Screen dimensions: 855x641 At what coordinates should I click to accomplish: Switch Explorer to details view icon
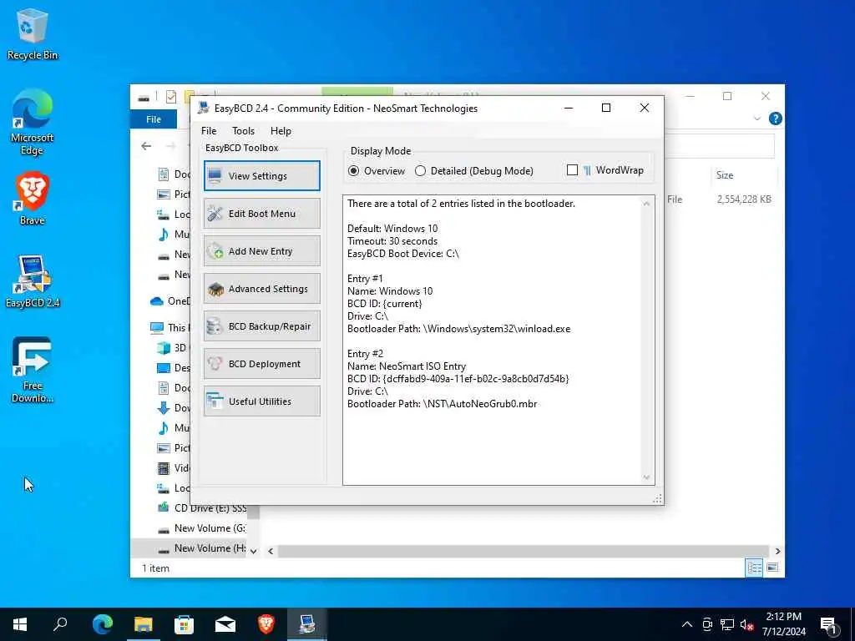pos(754,568)
